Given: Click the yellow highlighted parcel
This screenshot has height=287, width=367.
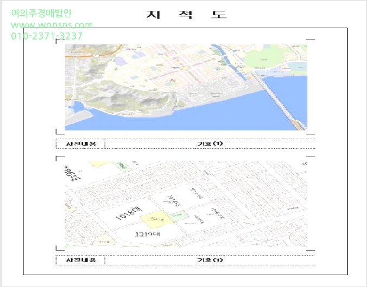Looking at the screenshot, I should (x=156, y=219).
